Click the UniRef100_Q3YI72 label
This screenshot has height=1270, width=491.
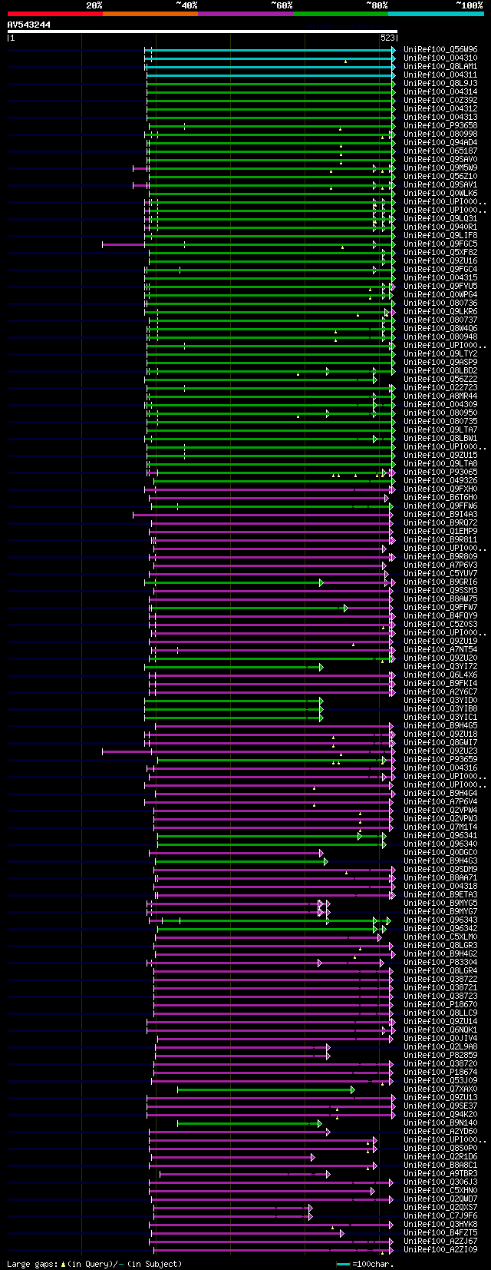(440, 666)
